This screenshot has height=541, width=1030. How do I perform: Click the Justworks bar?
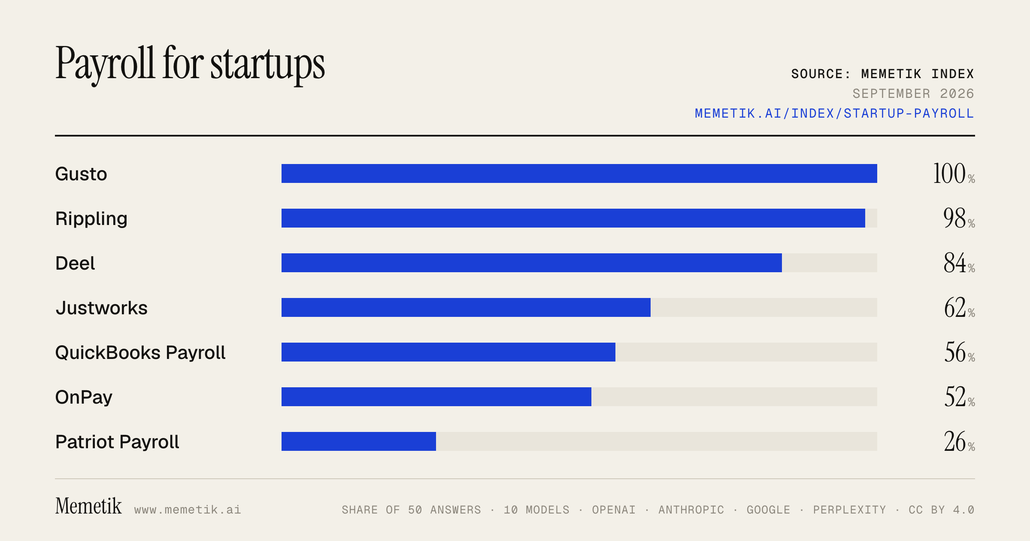pyautogui.click(x=579, y=307)
